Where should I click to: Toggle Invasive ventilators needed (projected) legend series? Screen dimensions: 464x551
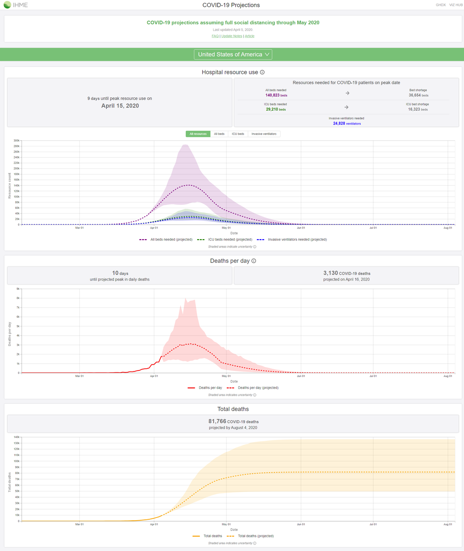click(292, 240)
